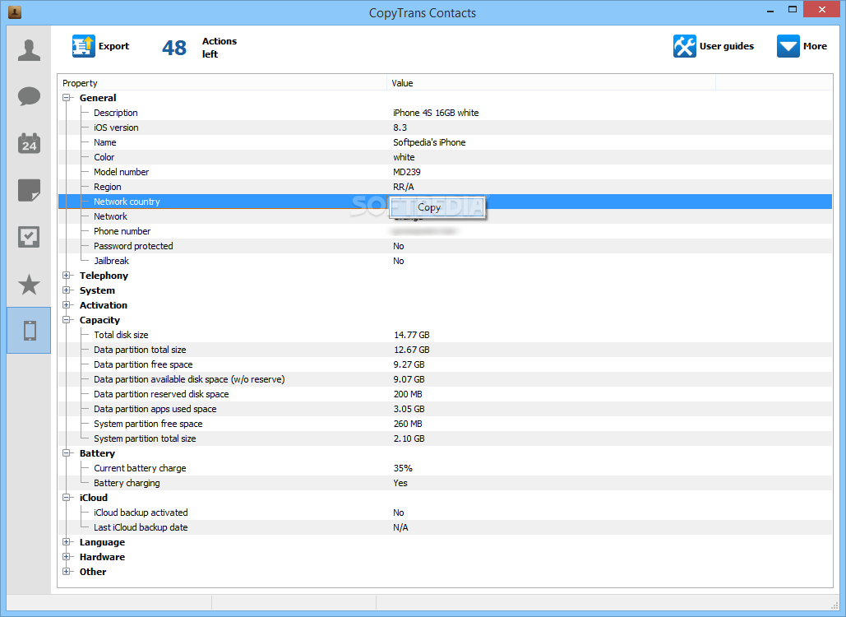Click the CopyTrans Contacts title bar app icon
The height and width of the screenshot is (617, 846).
(x=15, y=12)
